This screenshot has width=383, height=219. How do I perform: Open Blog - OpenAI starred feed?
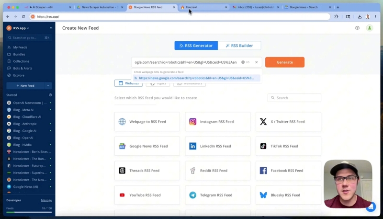tap(29, 138)
